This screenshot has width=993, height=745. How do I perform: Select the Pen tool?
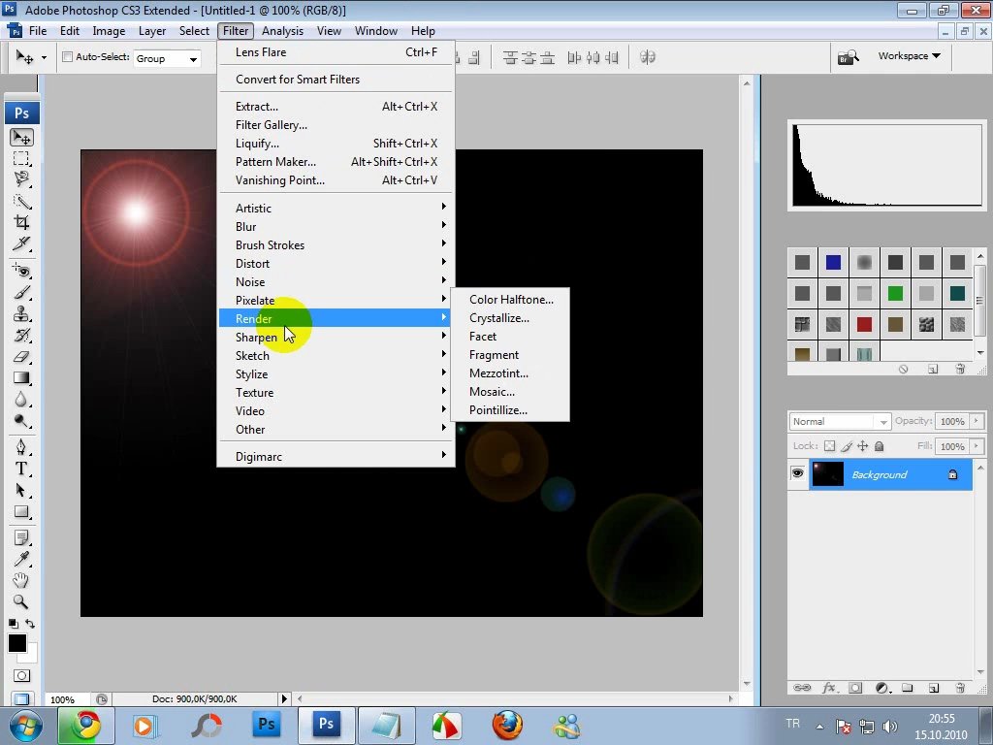21,448
